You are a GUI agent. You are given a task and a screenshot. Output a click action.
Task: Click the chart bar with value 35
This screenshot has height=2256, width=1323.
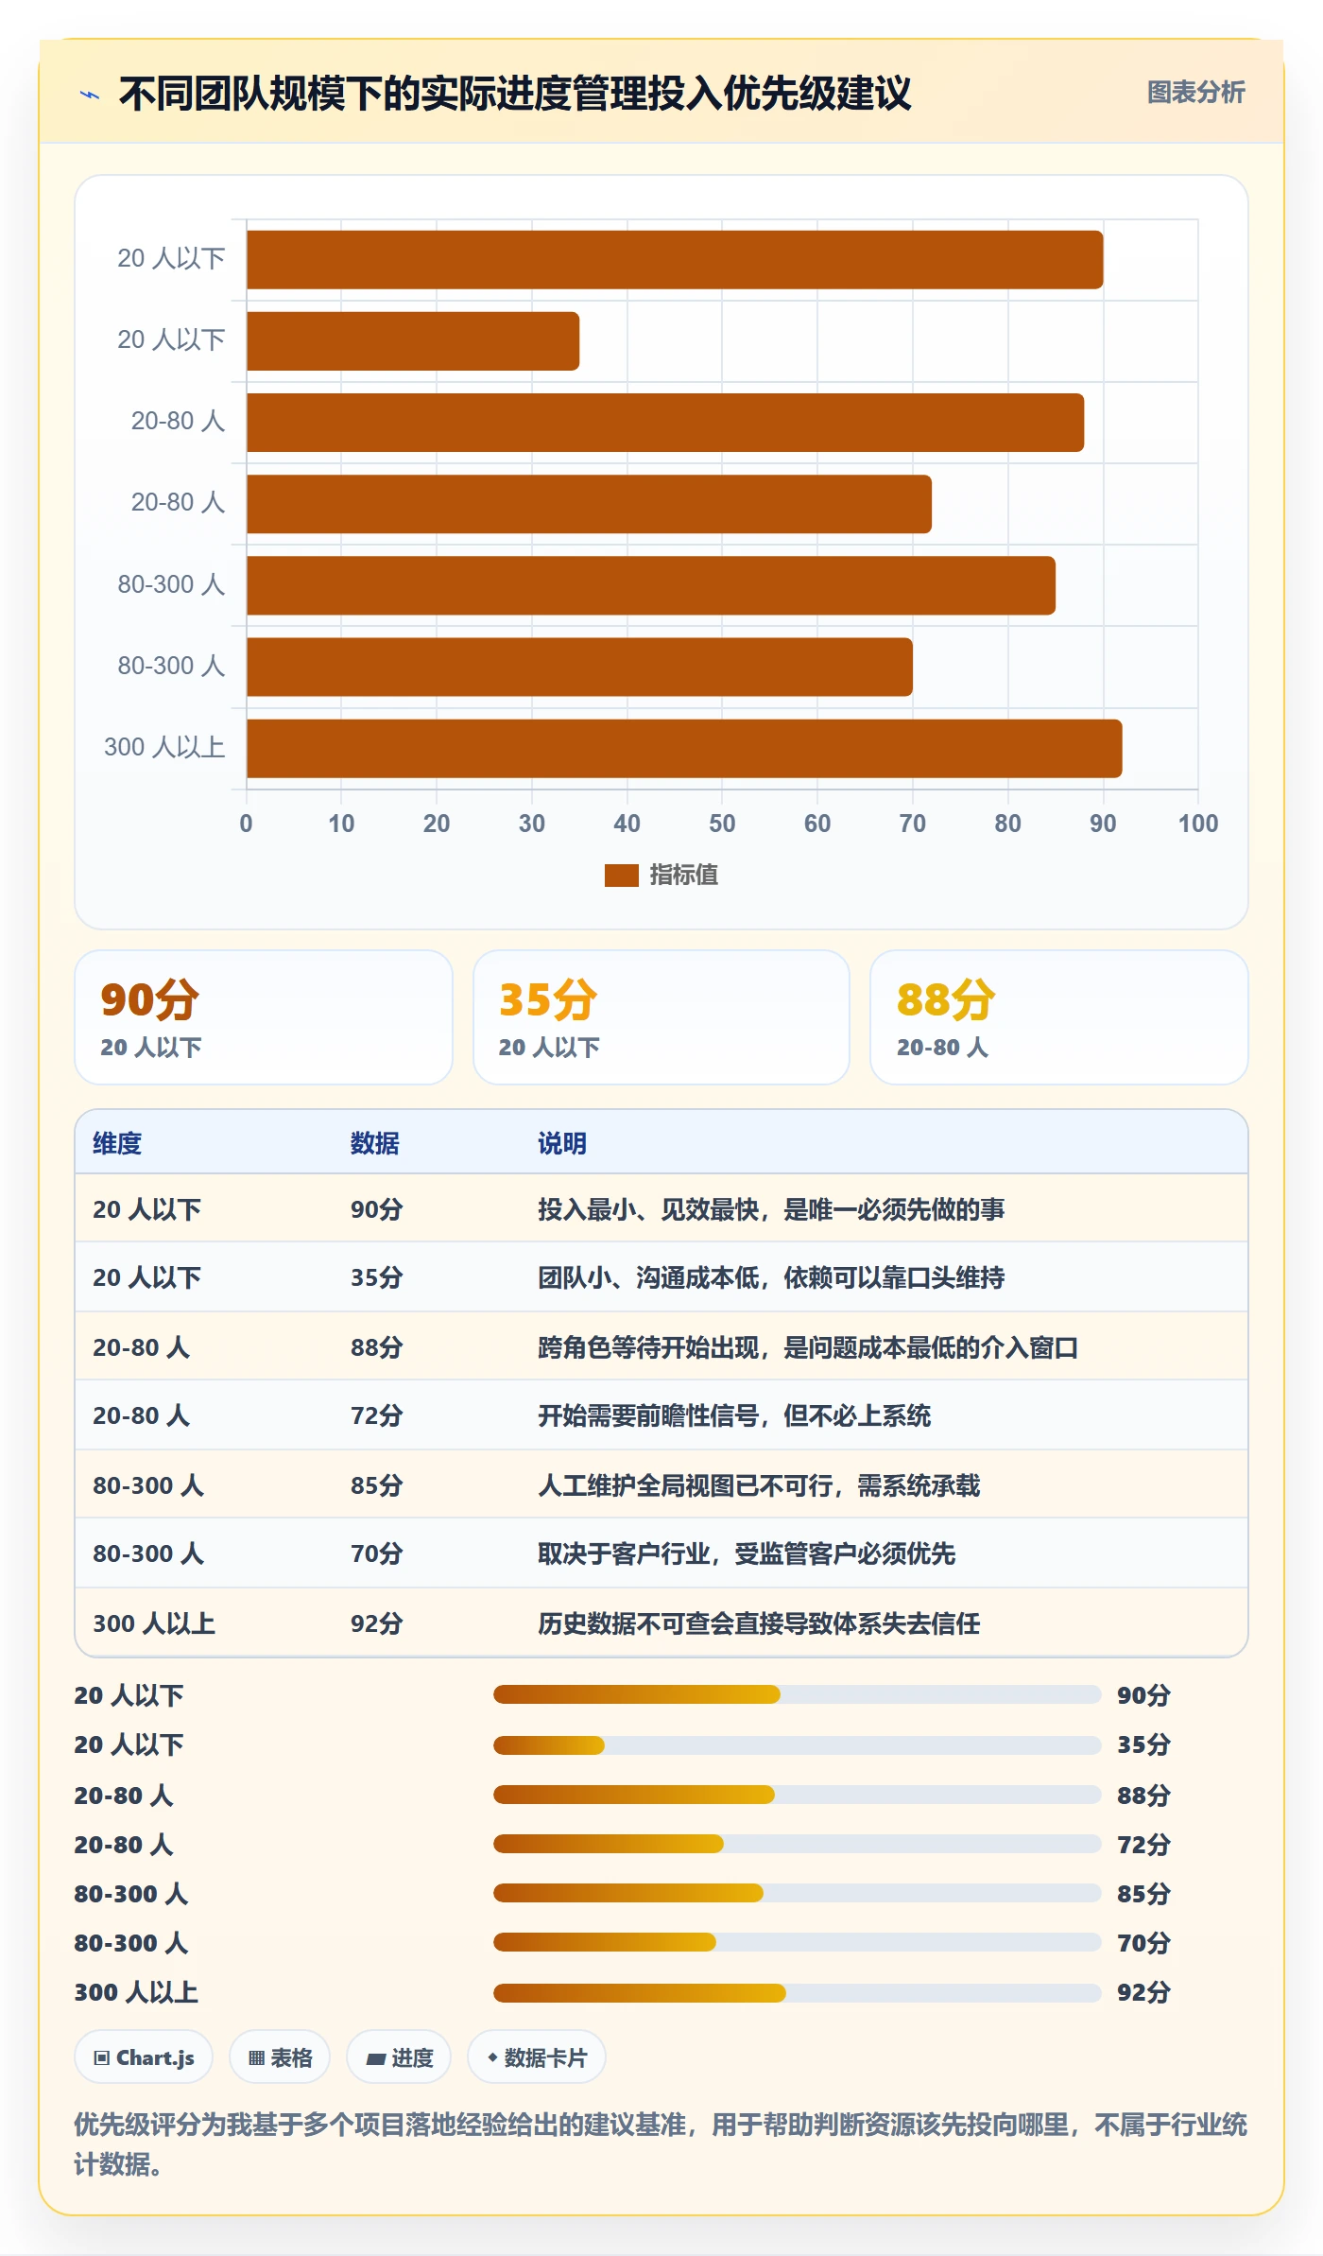(x=413, y=341)
